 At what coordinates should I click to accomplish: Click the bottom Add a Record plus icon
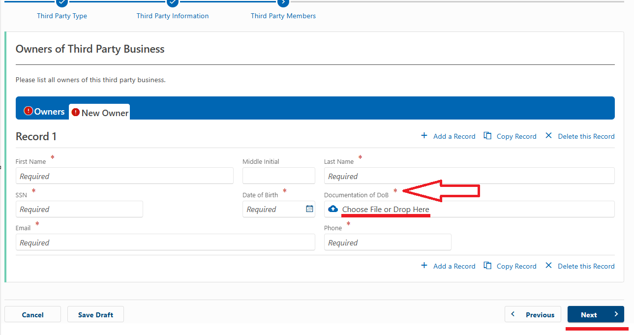(x=424, y=266)
